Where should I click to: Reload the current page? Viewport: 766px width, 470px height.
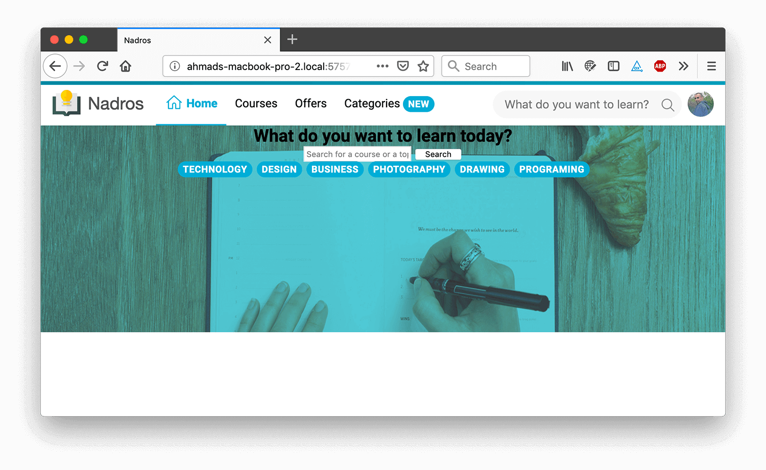(x=103, y=66)
